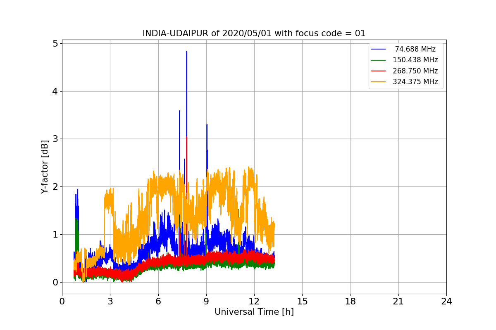This screenshot has width=496, height=330.
Task: Click the tallest blue spike peak near 4.8 dB
Action: click(x=186, y=52)
